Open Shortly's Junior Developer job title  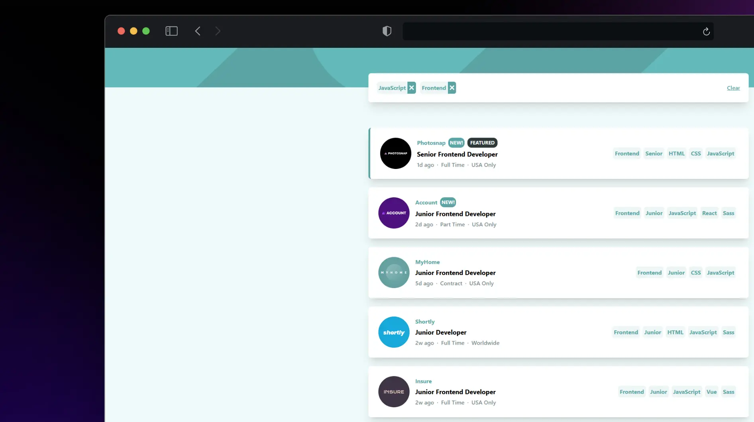tap(441, 332)
